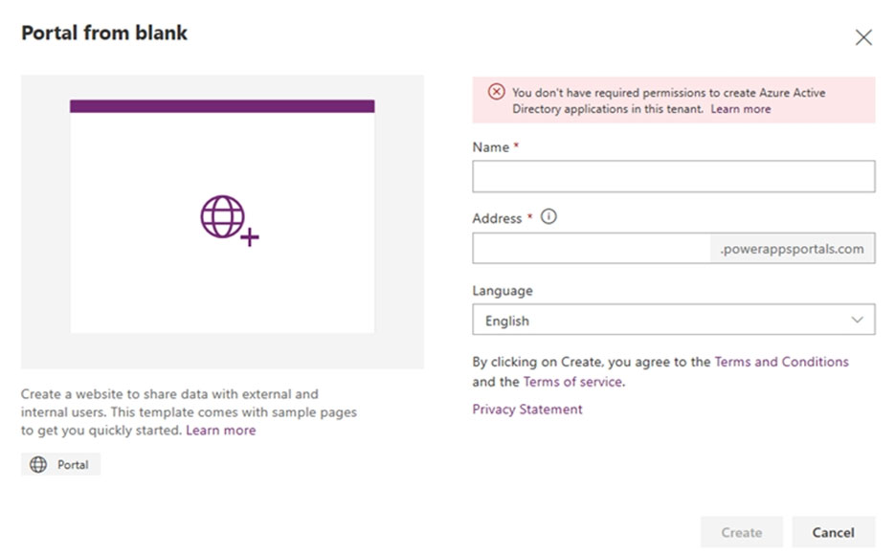Viewport: 895px width, 555px height.
Task: Open the Privacy Statement link
Action: coord(527,409)
